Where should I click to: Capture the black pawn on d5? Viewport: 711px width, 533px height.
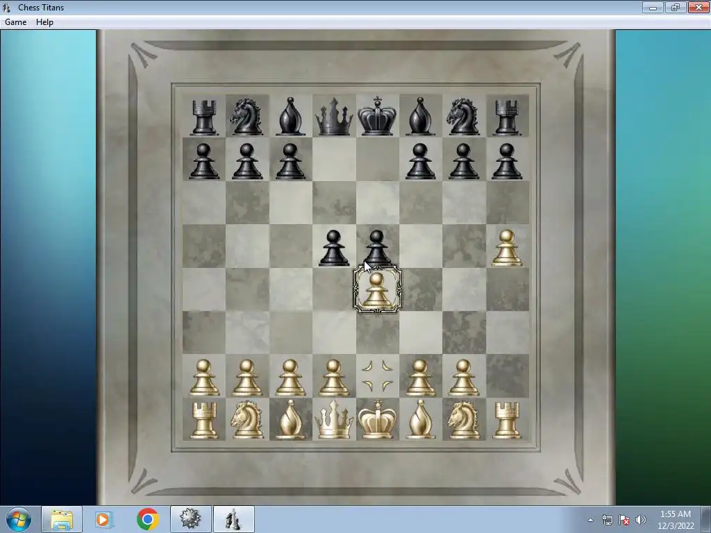click(x=334, y=248)
